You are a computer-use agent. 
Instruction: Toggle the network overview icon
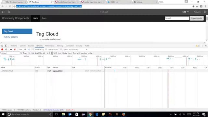coord(29,49)
